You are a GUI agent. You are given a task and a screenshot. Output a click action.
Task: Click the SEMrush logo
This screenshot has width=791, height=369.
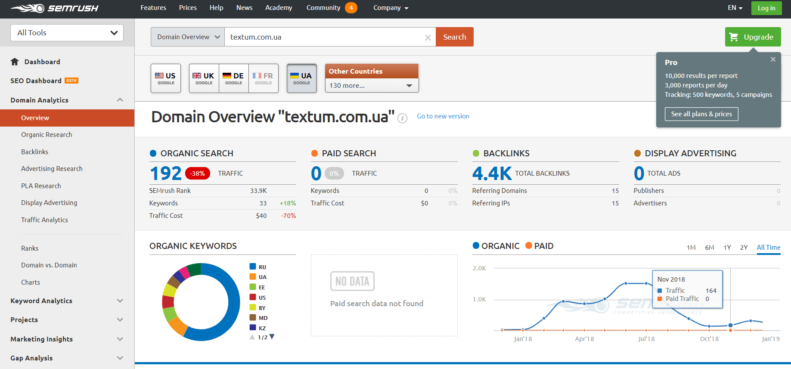54,8
